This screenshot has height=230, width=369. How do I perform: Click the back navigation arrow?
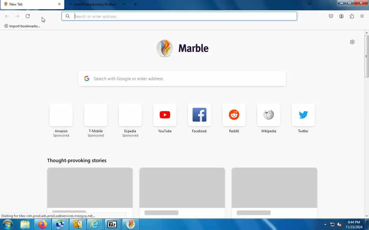tap(7, 16)
